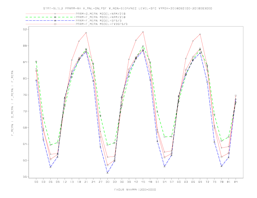Click the x-axis hour label 78
Viewport: 257px width, 198px height.
(221, 182)
